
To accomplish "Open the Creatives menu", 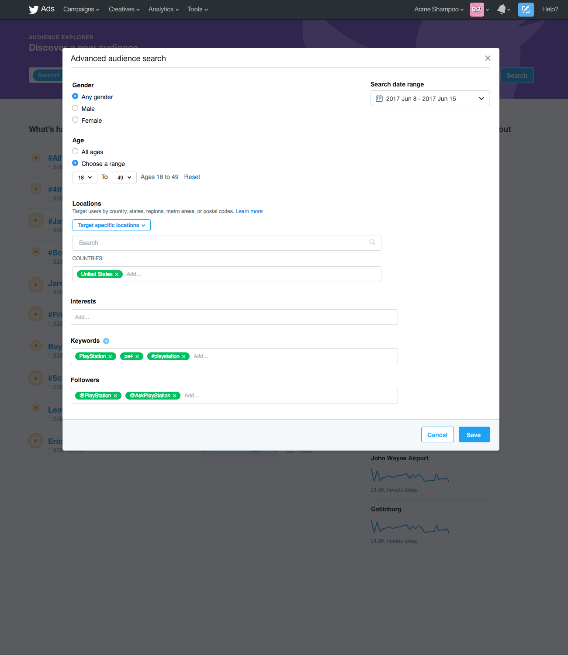I will [124, 9].
